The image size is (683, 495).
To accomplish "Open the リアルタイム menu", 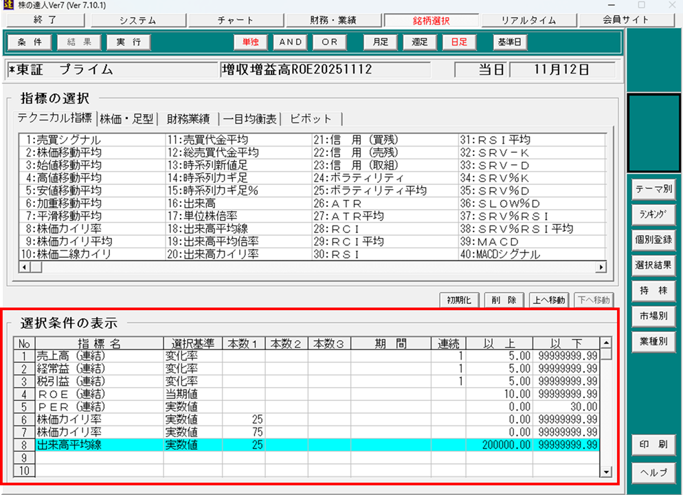I will [x=528, y=21].
